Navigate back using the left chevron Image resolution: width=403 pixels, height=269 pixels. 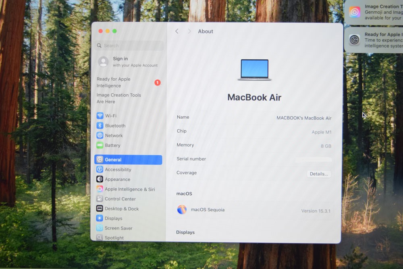tap(177, 31)
